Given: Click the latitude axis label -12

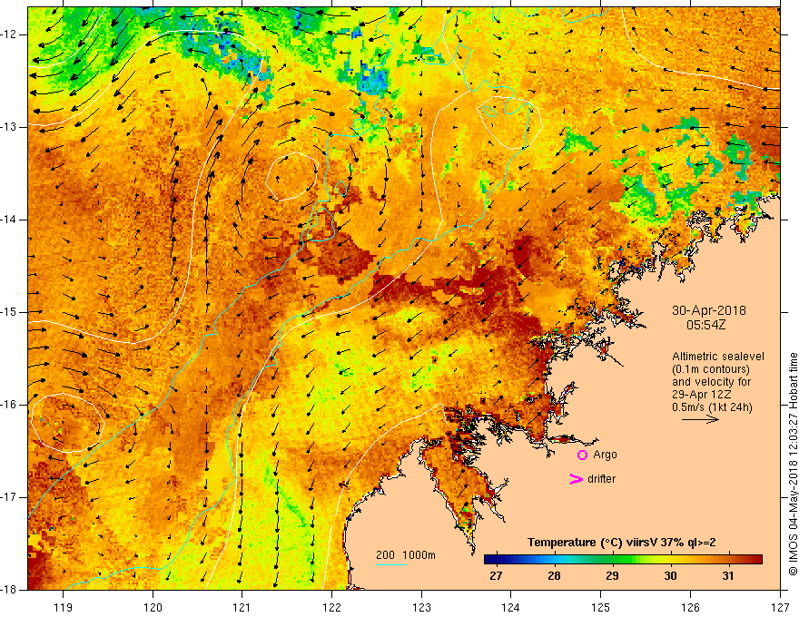Looking at the screenshot, I should click(x=10, y=34).
